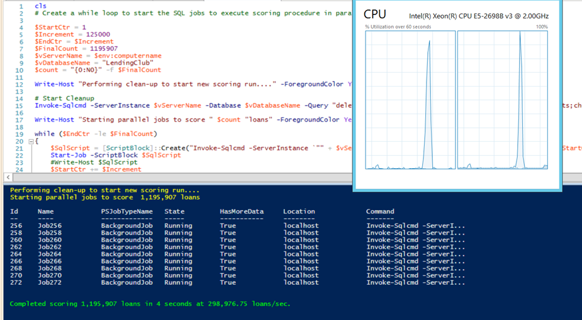Image resolution: width=582 pixels, height=320 pixels.
Task: Click the 'Name' column header in console
Action: click(46, 211)
